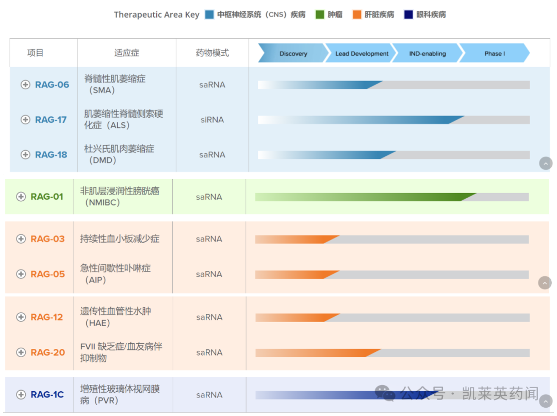Click the 适应症 column header
This screenshot has width=557, height=416.
coord(126,52)
